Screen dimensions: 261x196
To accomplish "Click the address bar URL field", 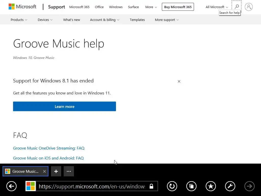I will [92, 186].
